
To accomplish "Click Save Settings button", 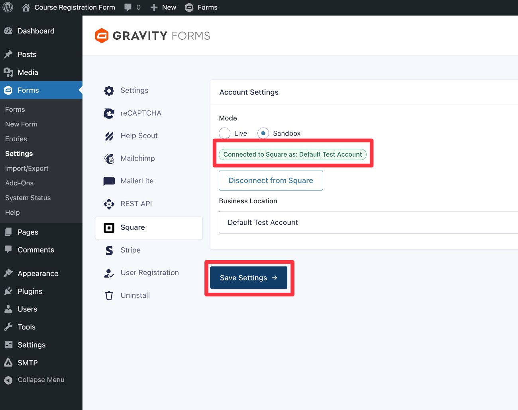I will (x=248, y=278).
